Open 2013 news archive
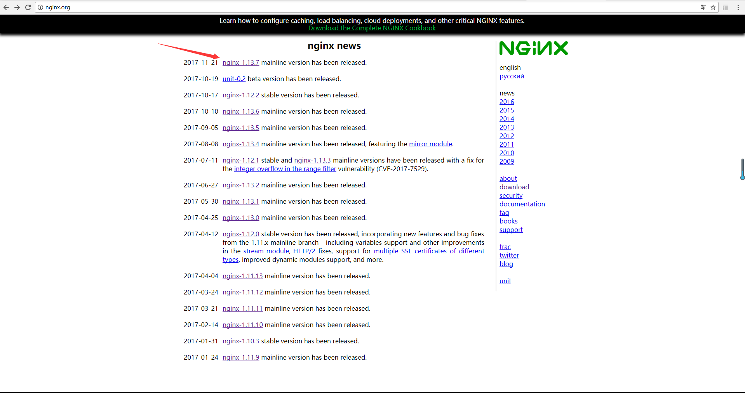745x393 pixels. click(507, 127)
